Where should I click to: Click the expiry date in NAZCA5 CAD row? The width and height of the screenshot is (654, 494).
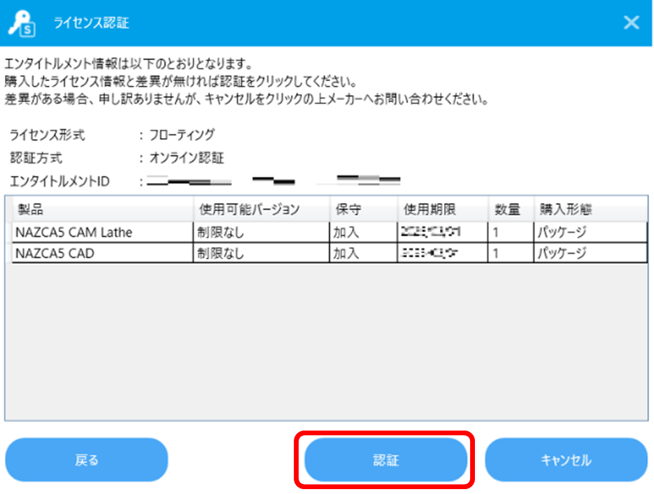[x=429, y=252]
